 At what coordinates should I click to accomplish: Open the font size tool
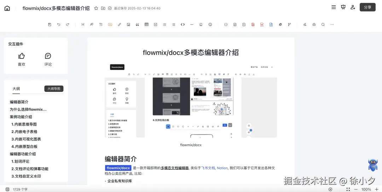92,25
